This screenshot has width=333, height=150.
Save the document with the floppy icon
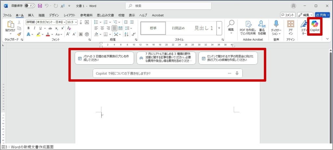(40, 6)
